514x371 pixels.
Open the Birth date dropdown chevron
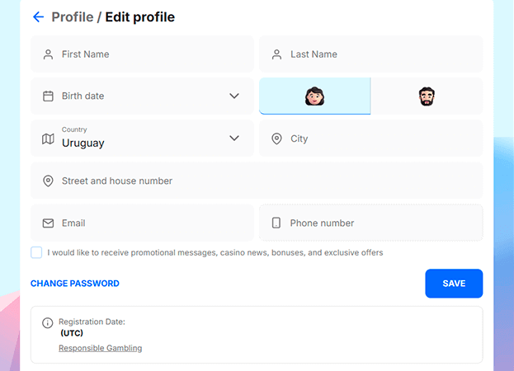234,96
